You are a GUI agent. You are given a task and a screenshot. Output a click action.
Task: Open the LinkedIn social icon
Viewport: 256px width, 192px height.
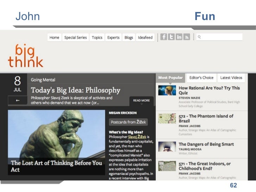click(179, 37)
